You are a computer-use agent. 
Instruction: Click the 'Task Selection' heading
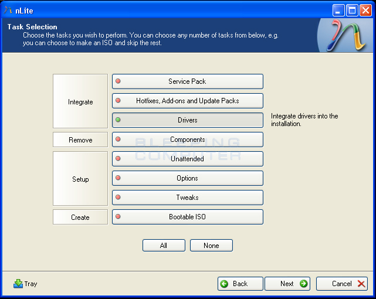(x=32, y=26)
